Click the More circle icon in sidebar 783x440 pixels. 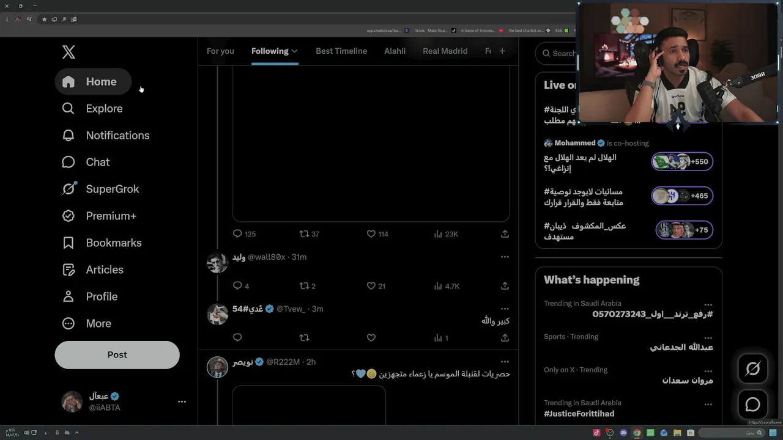[69, 324]
